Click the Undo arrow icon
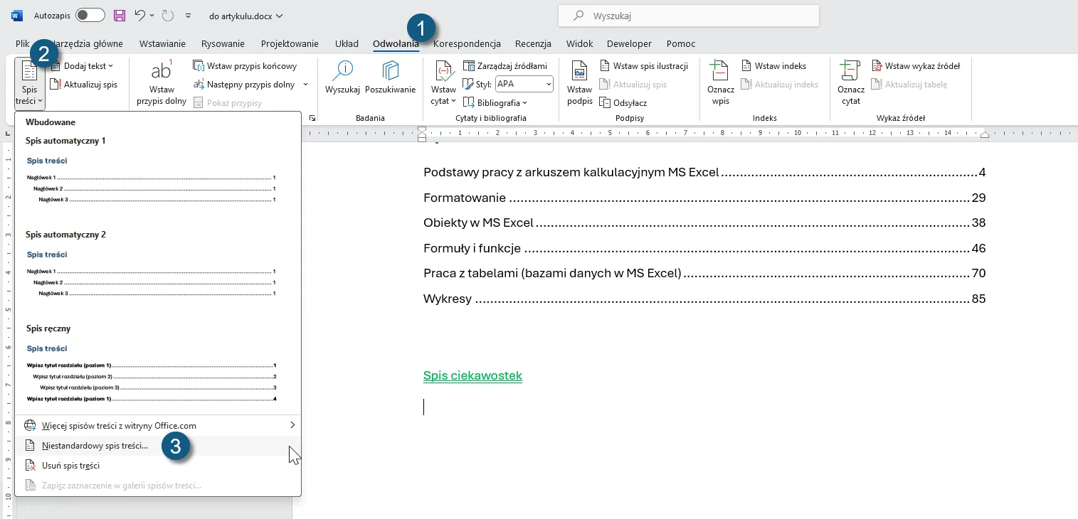Viewport: 1078px width, 519px height. click(140, 16)
